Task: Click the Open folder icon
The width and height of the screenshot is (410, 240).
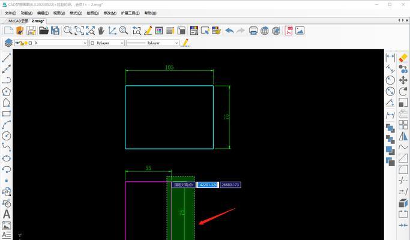Action: click(x=44, y=31)
